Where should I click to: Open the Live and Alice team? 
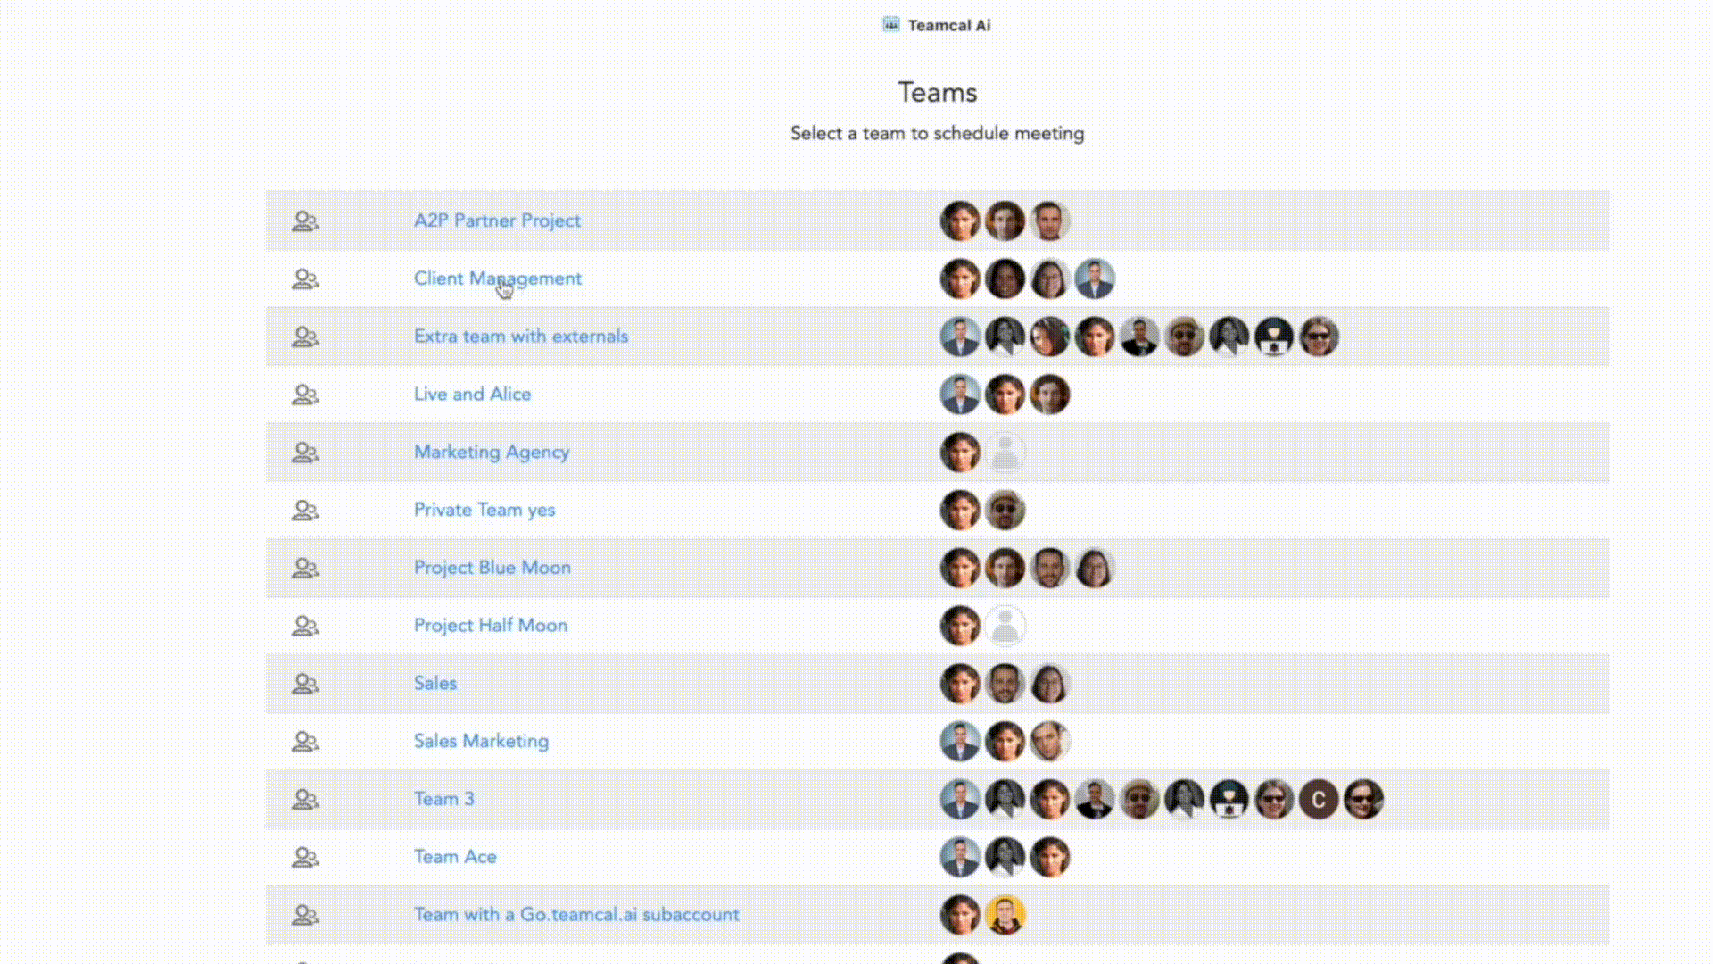[x=472, y=394]
